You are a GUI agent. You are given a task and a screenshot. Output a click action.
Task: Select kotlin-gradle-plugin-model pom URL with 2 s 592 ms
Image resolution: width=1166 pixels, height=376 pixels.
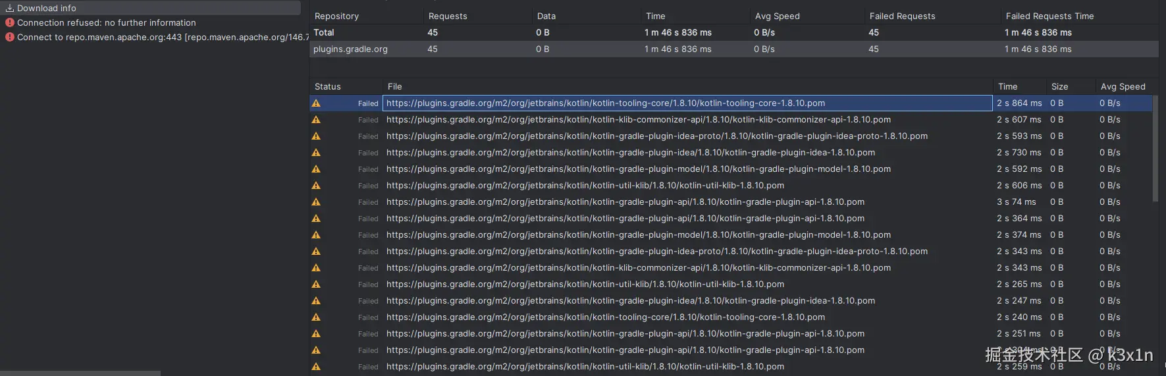click(639, 169)
